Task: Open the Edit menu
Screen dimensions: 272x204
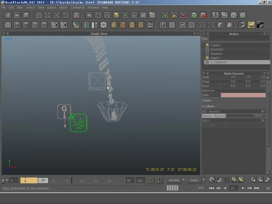Action: pyautogui.click(x=11, y=7)
